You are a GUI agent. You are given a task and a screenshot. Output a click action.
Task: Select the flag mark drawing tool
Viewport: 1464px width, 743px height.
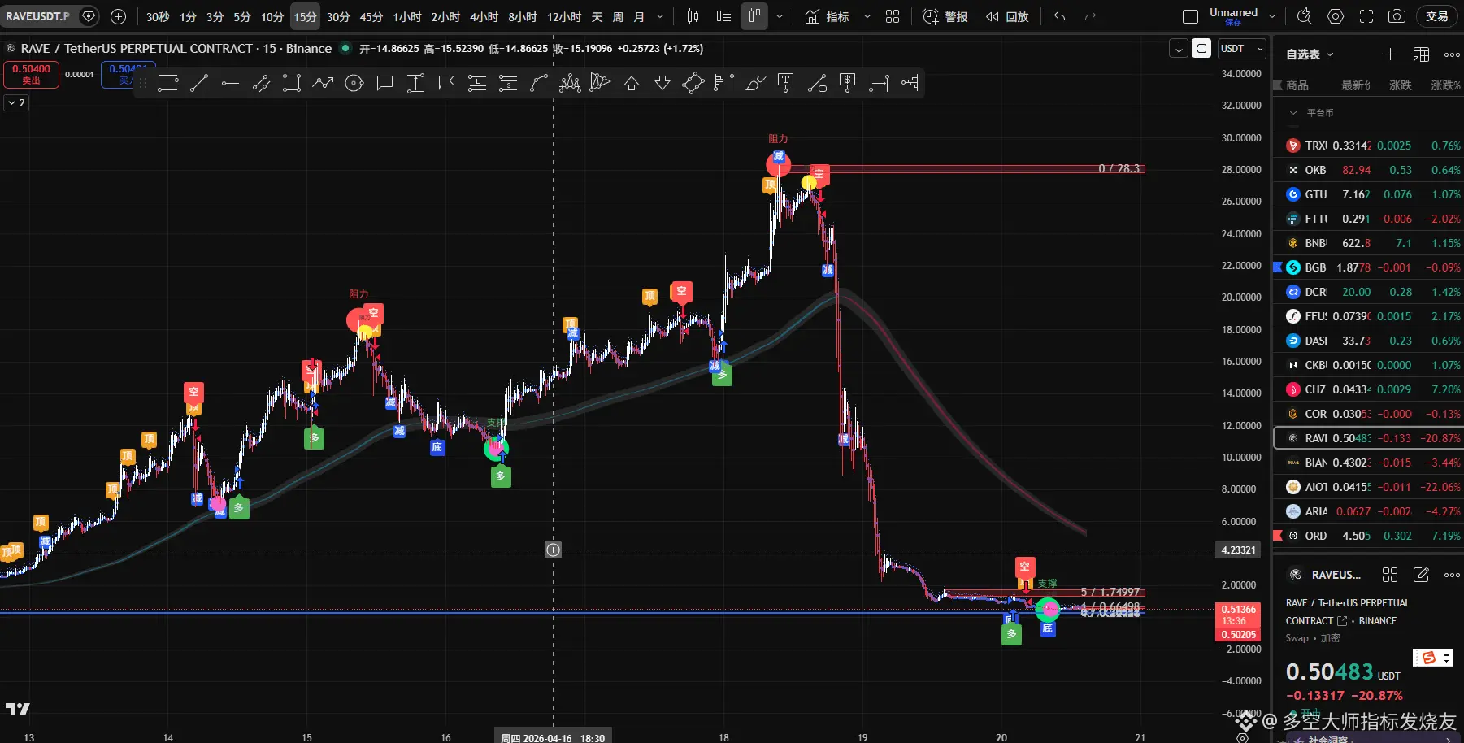pyautogui.click(x=446, y=83)
